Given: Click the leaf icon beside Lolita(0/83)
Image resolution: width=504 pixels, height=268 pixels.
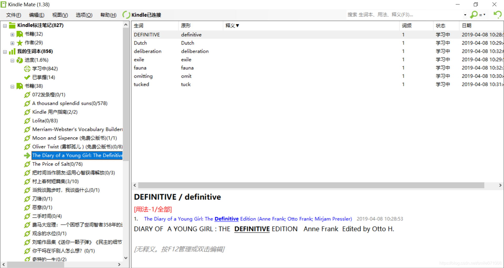Looking at the screenshot, I should click(27, 121).
